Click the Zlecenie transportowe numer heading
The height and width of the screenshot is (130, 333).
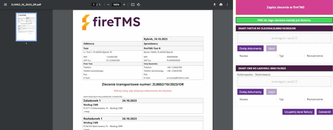pos(143,84)
